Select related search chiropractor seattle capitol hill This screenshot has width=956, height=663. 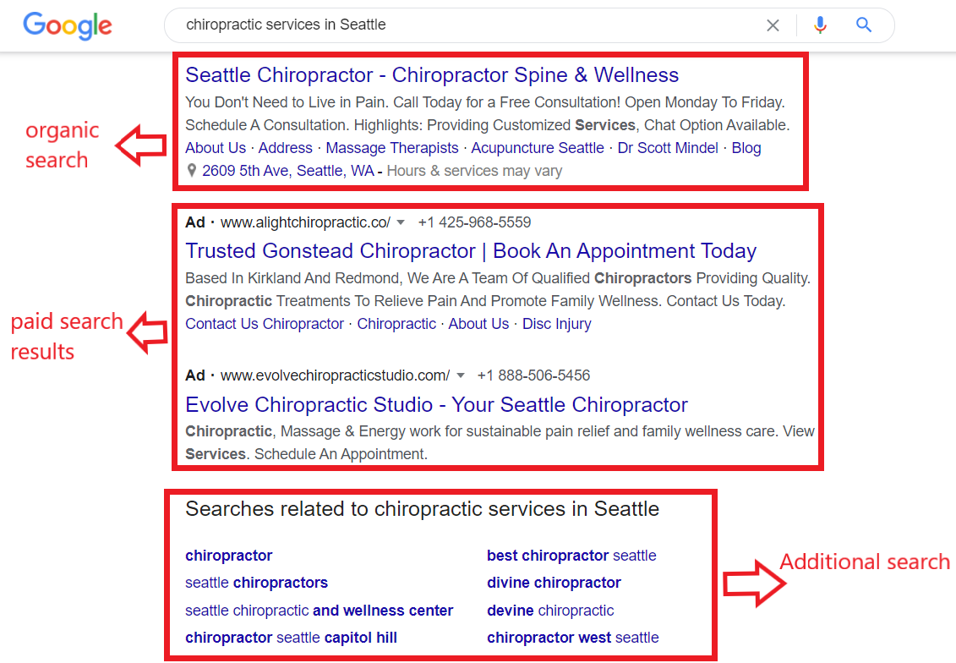point(291,638)
